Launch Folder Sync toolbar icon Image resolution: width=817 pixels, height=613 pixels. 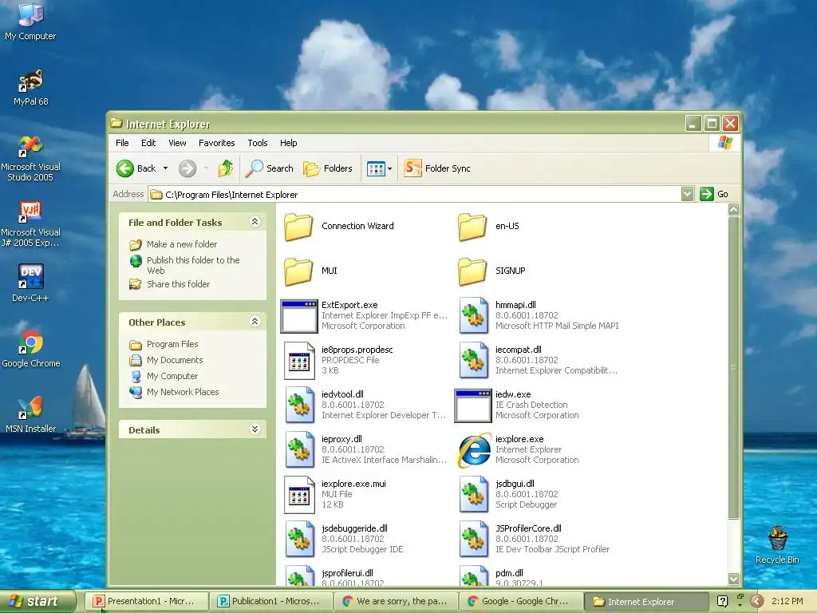coord(412,168)
